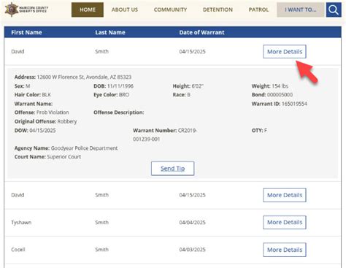Click the Last Name column header
Screen dimensions: 346x268
click(110, 32)
